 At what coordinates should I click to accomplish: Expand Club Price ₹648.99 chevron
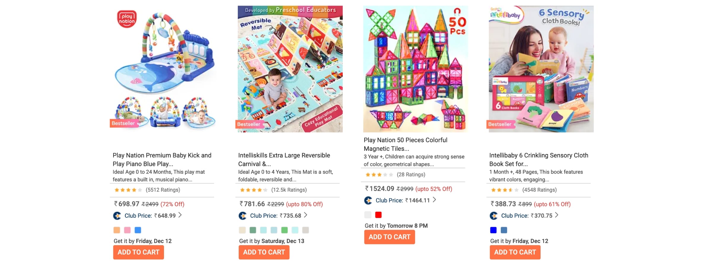180,215
